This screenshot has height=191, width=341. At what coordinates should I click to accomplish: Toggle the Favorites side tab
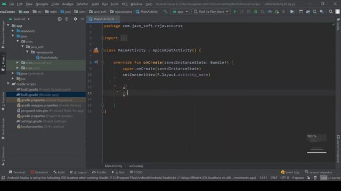(3, 101)
